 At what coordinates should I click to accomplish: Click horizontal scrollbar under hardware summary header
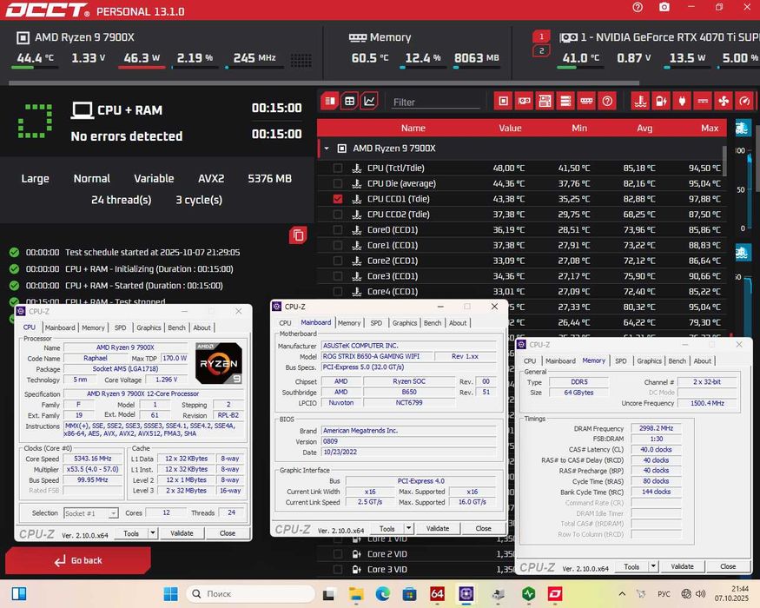[x=324, y=83]
